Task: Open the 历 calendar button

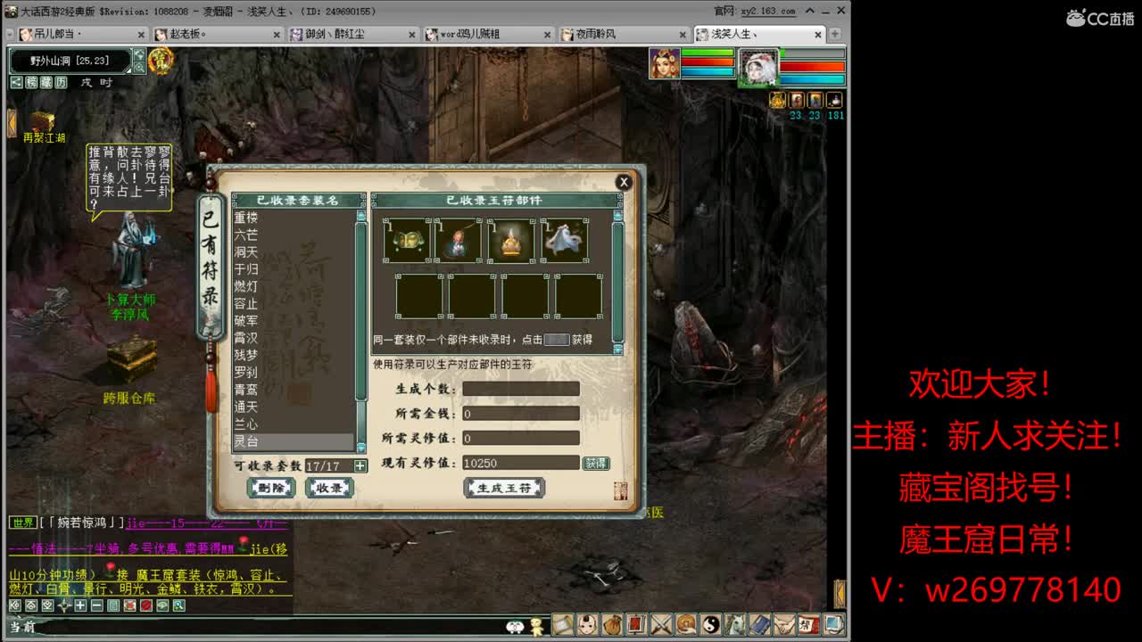Action: [x=61, y=82]
